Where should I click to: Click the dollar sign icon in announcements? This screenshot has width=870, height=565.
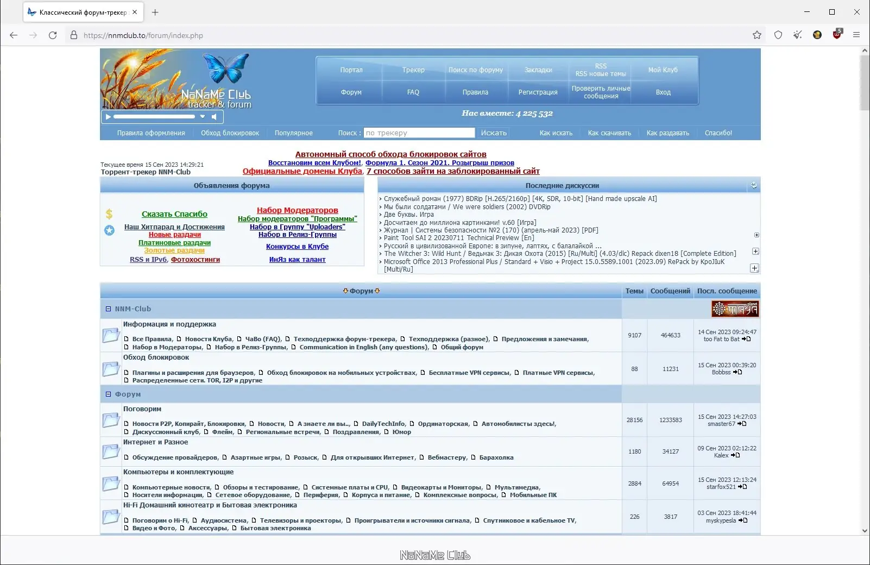[109, 214]
